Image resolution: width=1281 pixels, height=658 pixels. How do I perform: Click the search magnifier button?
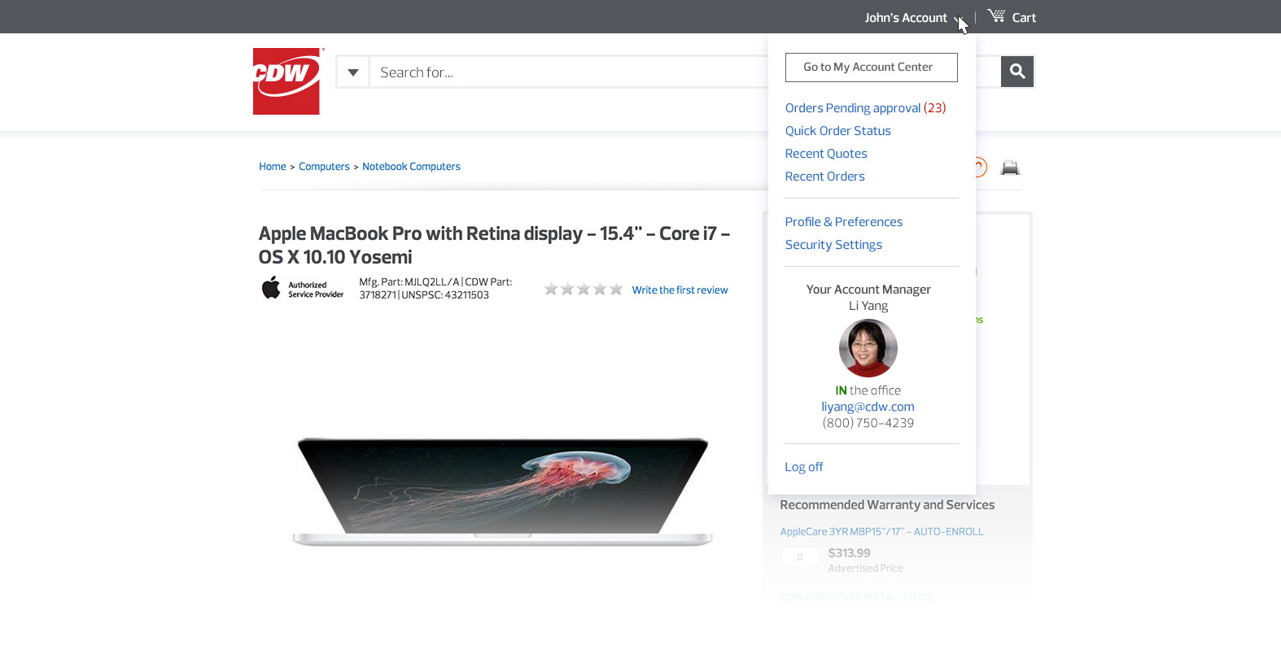tap(1016, 72)
